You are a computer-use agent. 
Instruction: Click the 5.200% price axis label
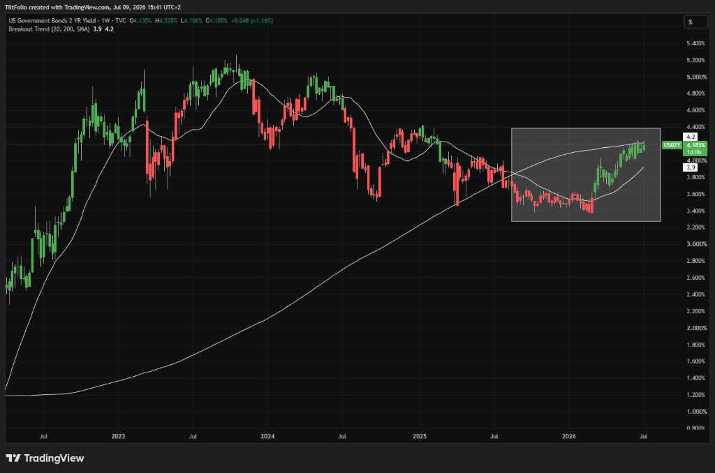click(696, 60)
